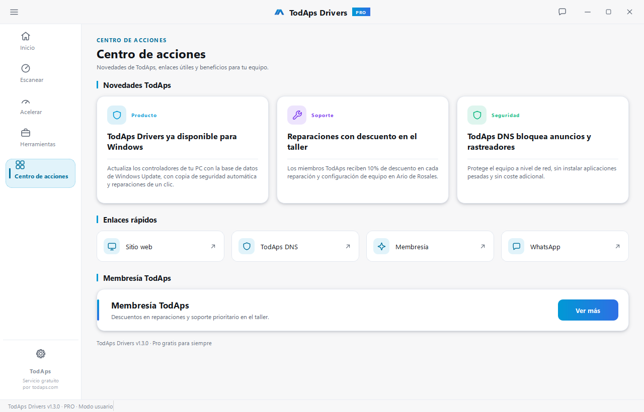Open the hamburger menu icon
The height and width of the screenshot is (412, 644).
click(14, 12)
